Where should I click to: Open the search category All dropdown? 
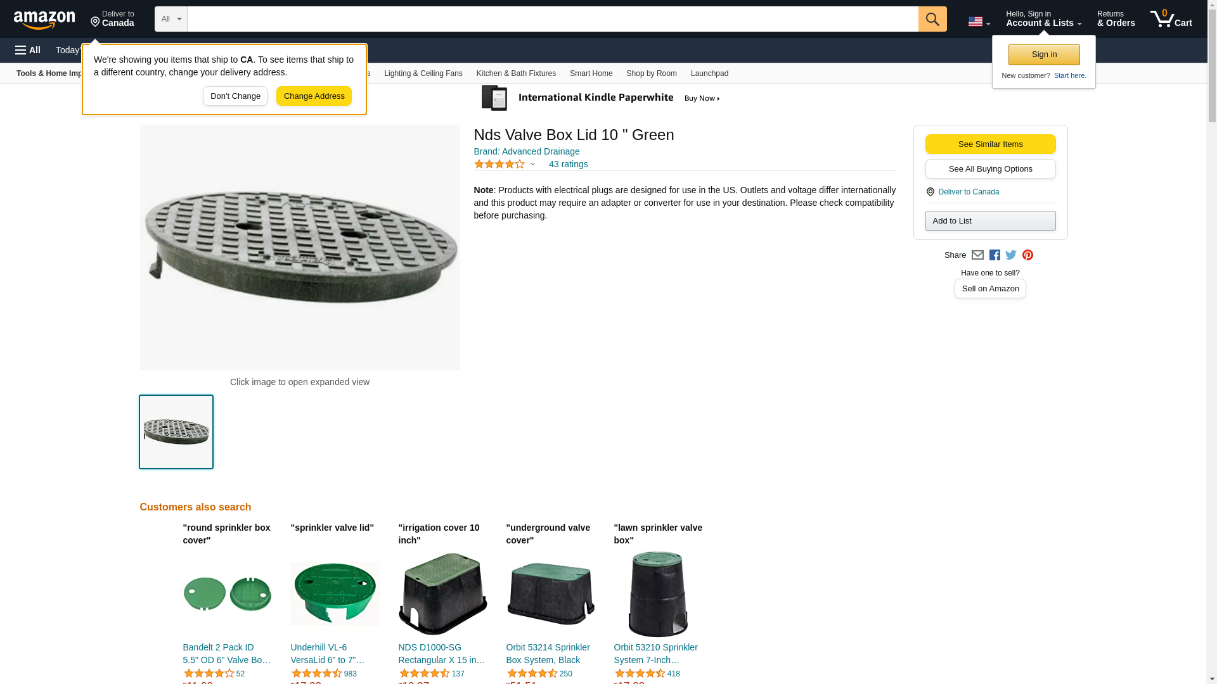pos(171,19)
